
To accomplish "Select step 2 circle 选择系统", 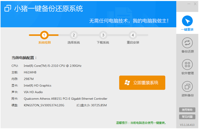I will tap(74, 35).
